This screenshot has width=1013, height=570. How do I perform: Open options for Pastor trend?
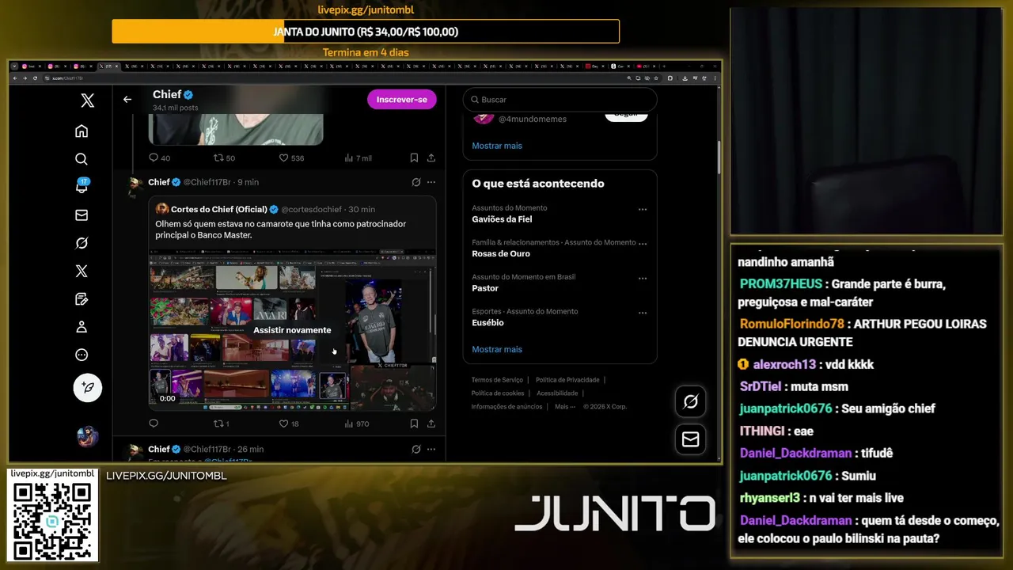(x=643, y=279)
